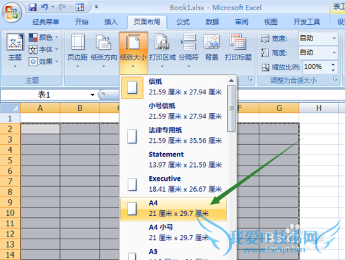Viewport: 345px width, 260px height.
Task: Open the 高度 height dropdown
Action: coord(334,52)
